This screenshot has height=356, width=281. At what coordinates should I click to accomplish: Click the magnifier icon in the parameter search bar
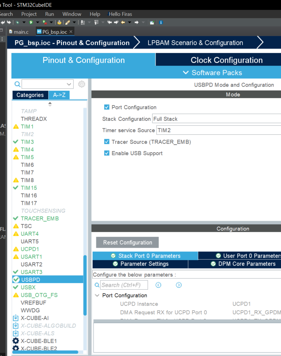[96, 285]
